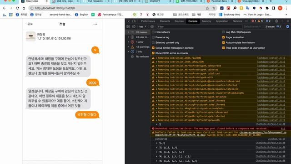291x164 pixels.
Task: Toggle the browser side panel icon
Action: [x=273, y=8]
